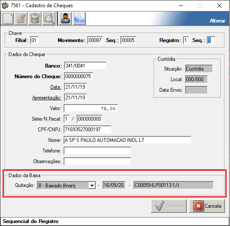This screenshot has height=226, width=230.
Task: Click the underlined Data label link
Action: click(x=56, y=87)
